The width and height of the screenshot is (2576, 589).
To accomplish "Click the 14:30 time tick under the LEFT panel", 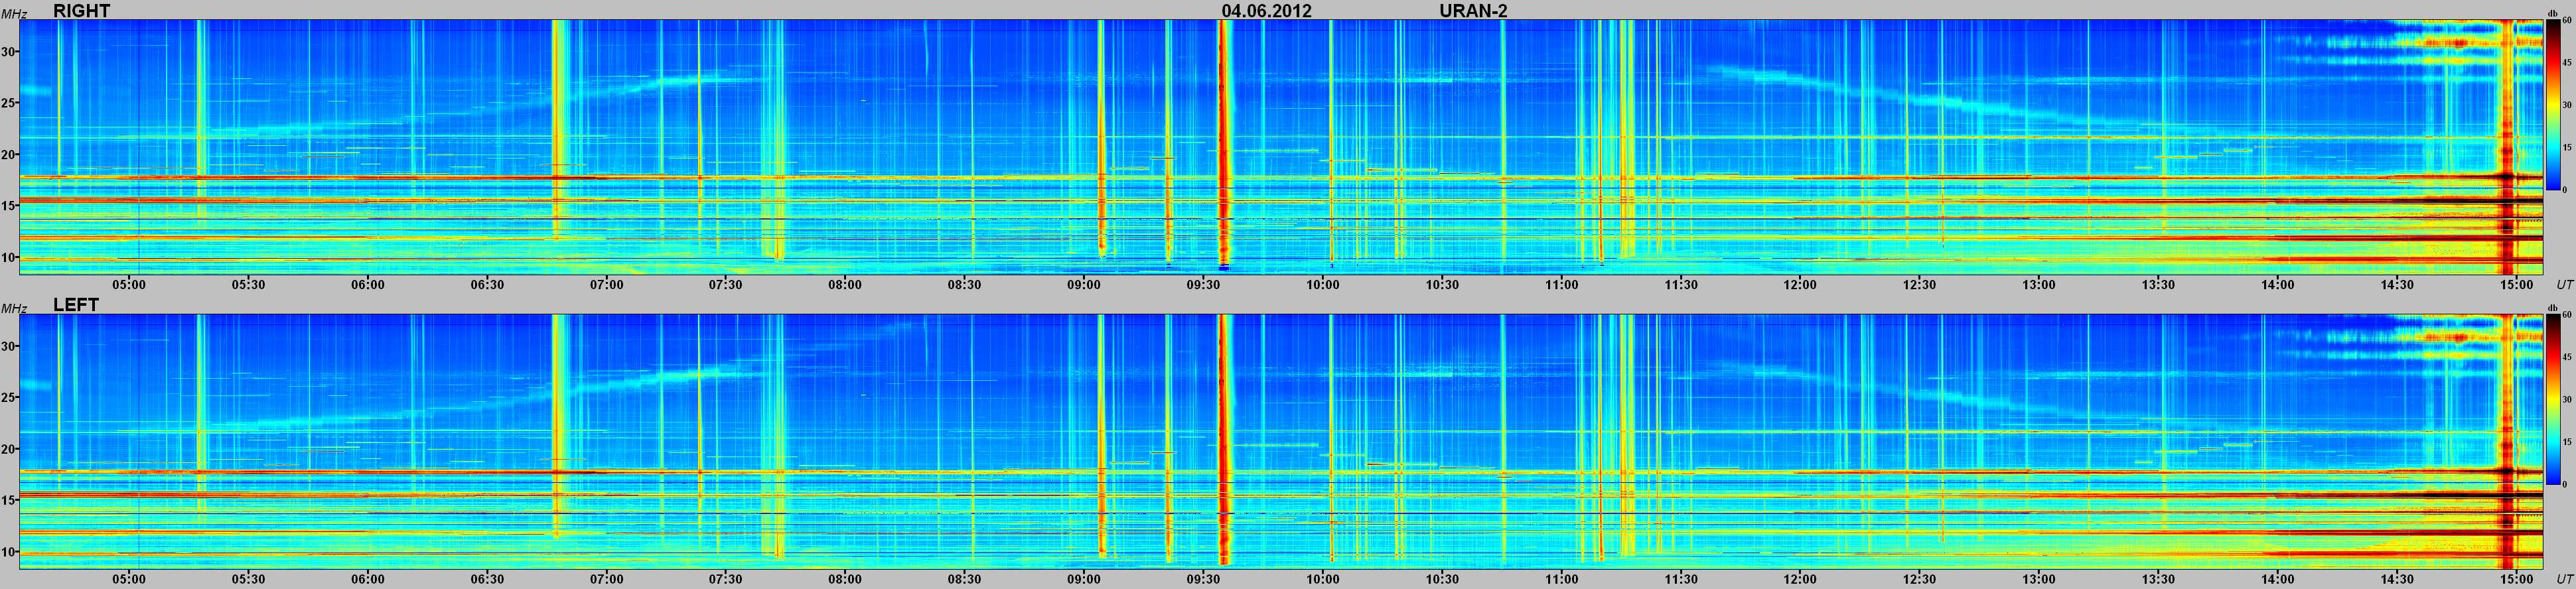I will tap(2397, 579).
